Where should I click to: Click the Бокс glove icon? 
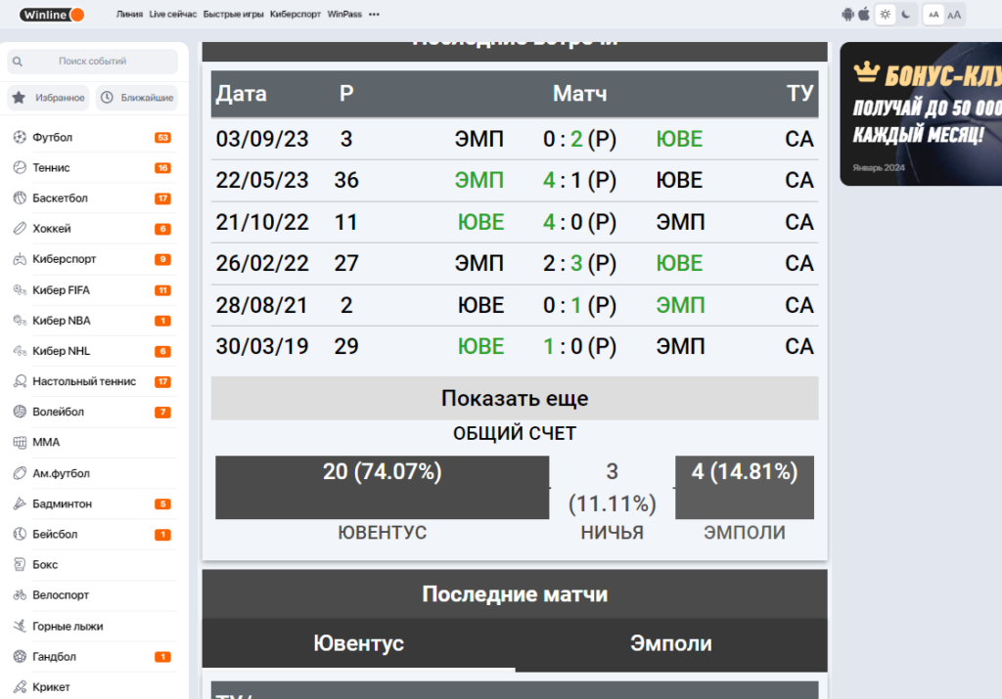coord(20,564)
